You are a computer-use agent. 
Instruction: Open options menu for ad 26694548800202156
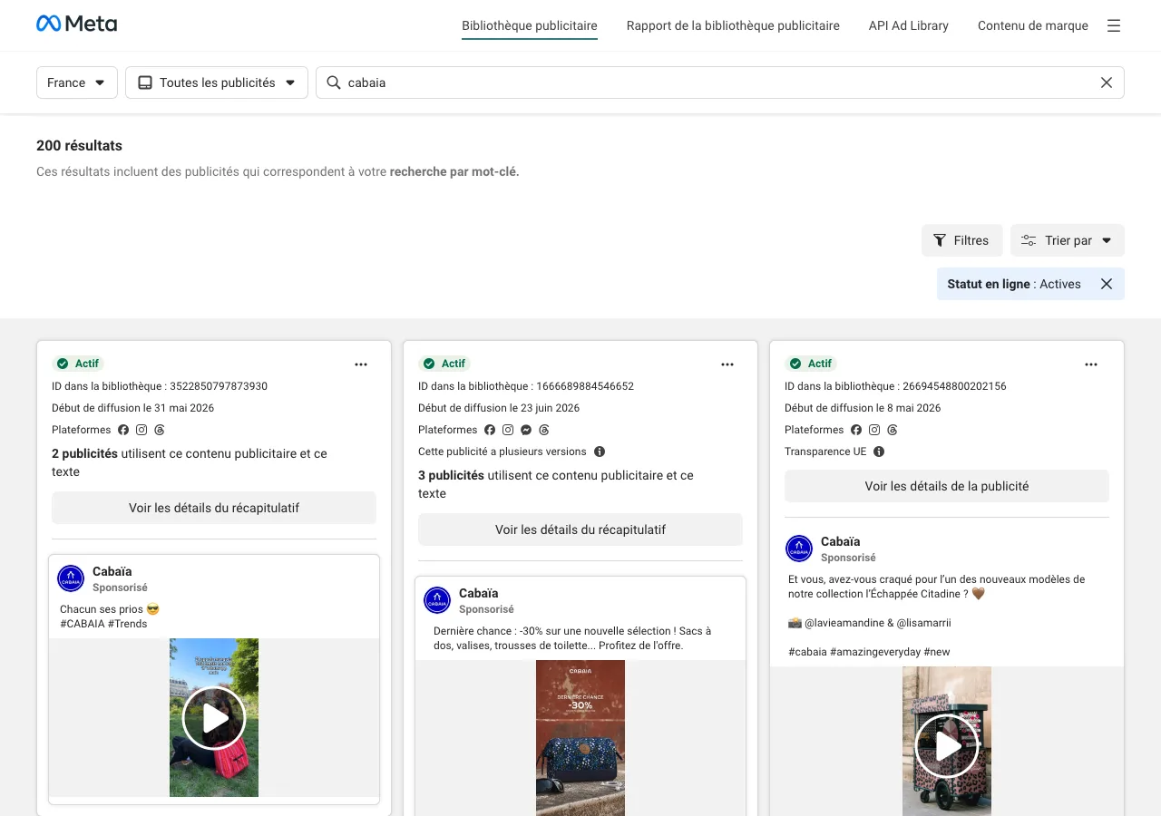click(x=1091, y=364)
